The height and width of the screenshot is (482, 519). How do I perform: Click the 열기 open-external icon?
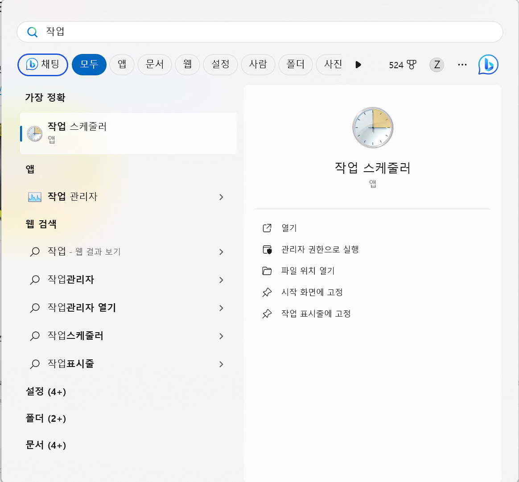point(267,228)
